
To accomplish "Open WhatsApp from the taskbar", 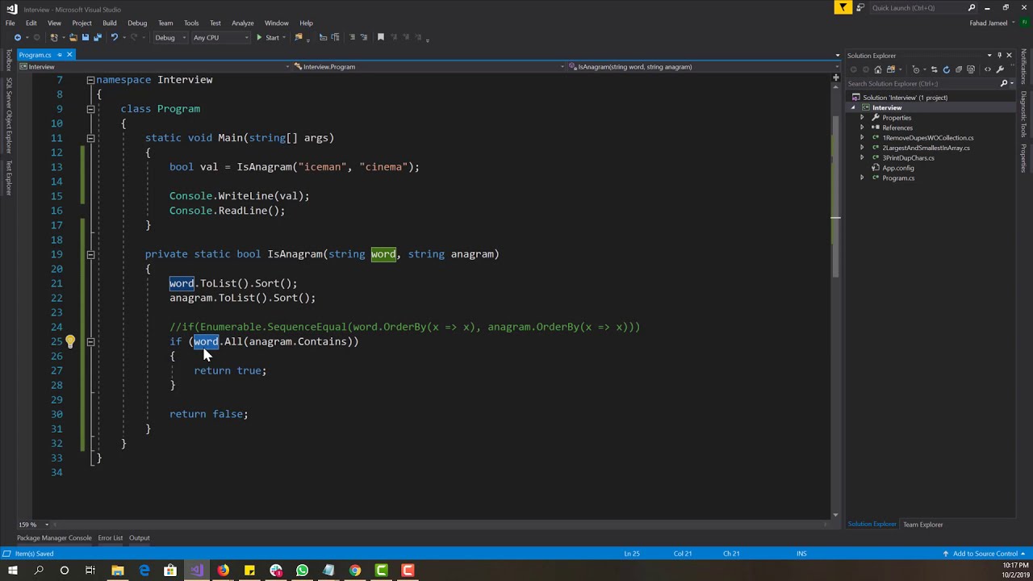I will pos(302,571).
